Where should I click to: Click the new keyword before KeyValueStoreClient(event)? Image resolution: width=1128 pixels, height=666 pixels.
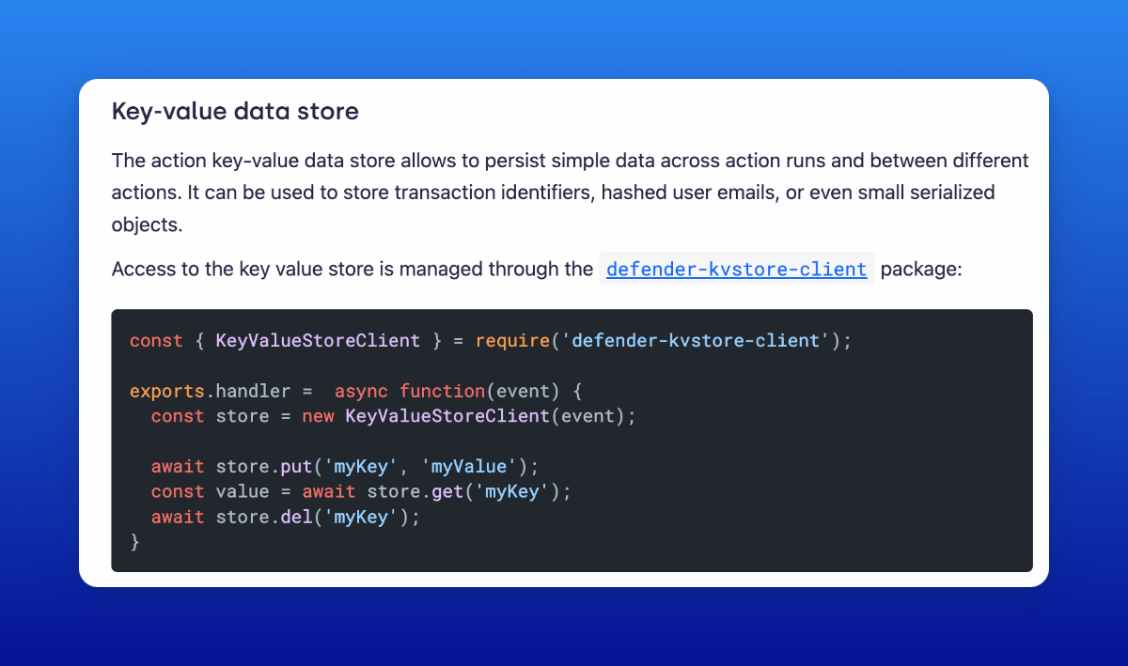click(x=318, y=416)
